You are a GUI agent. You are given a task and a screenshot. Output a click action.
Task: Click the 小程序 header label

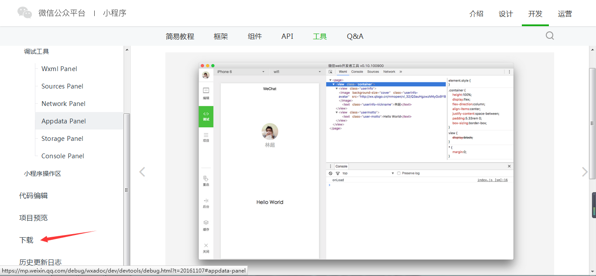[115, 13]
